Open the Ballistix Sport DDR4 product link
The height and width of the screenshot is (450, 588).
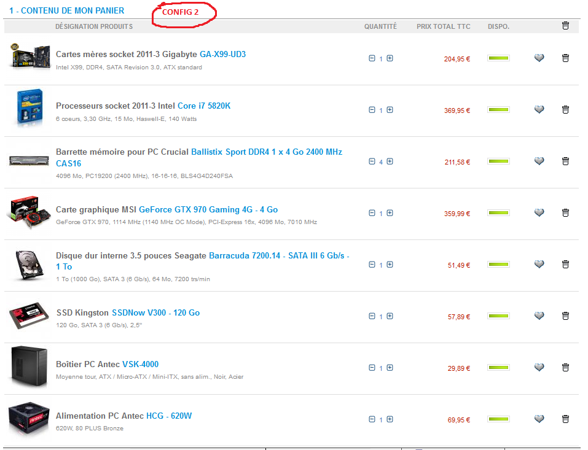(199, 158)
